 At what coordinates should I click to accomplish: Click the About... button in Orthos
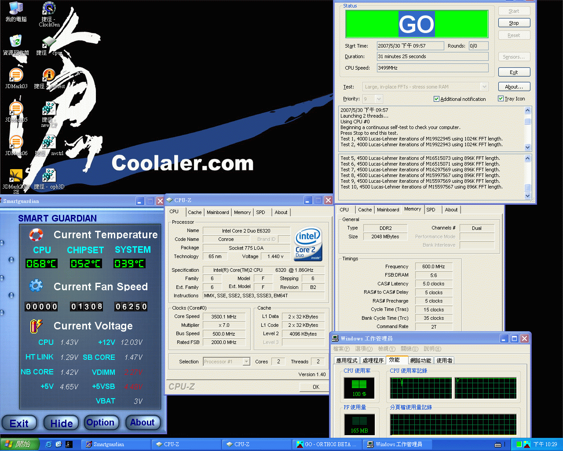click(x=514, y=87)
